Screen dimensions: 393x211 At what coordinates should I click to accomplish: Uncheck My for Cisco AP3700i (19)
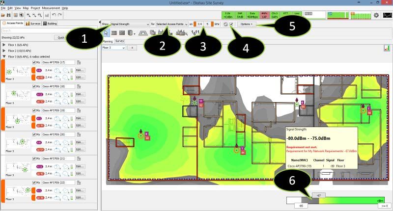(34, 110)
